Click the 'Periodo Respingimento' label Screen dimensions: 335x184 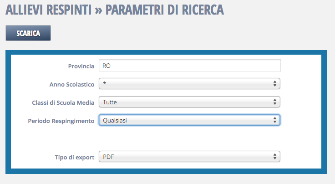click(x=64, y=121)
